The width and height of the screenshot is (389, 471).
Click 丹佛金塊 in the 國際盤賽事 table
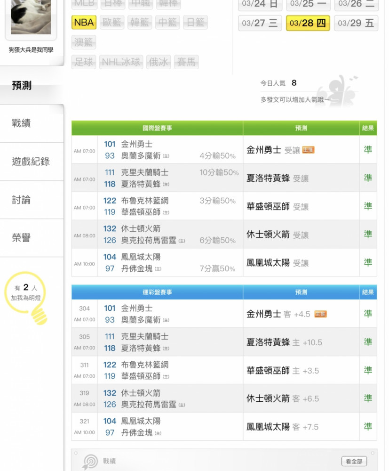point(137,268)
